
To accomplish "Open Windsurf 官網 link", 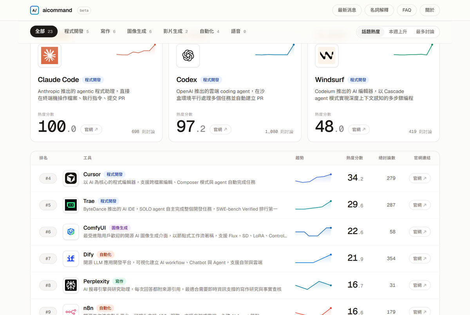I will (359, 129).
